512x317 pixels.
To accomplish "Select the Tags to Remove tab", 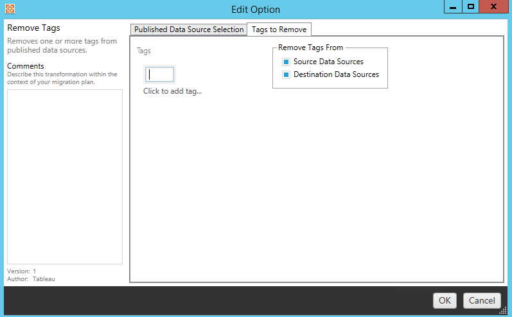I will click(x=279, y=30).
